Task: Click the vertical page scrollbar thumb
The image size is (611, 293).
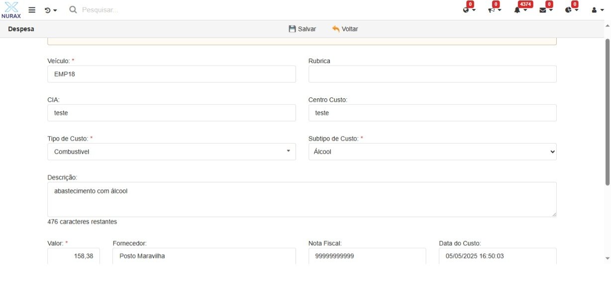Action: pos(607,112)
